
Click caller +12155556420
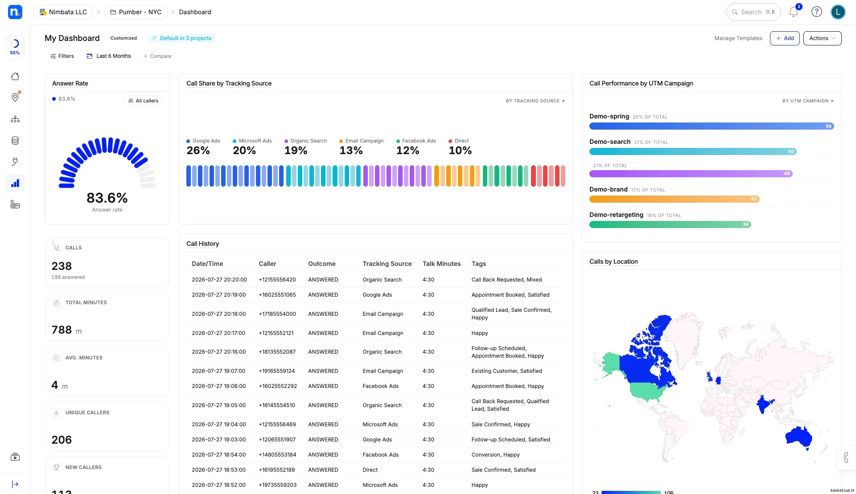[x=277, y=280]
